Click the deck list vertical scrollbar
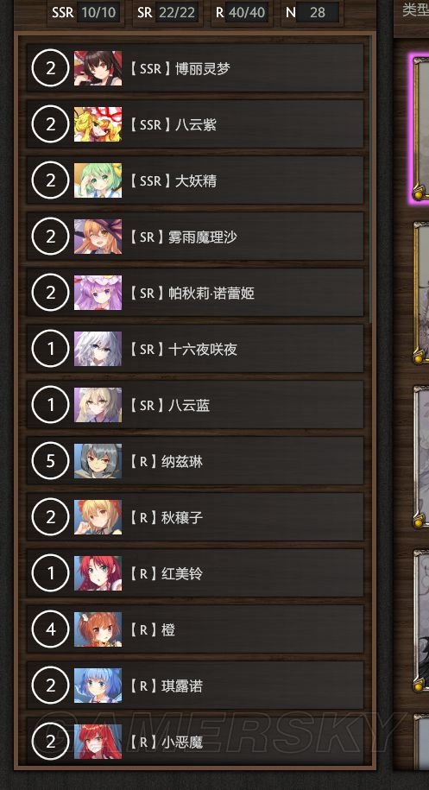This screenshot has height=790, width=429. (x=371, y=181)
